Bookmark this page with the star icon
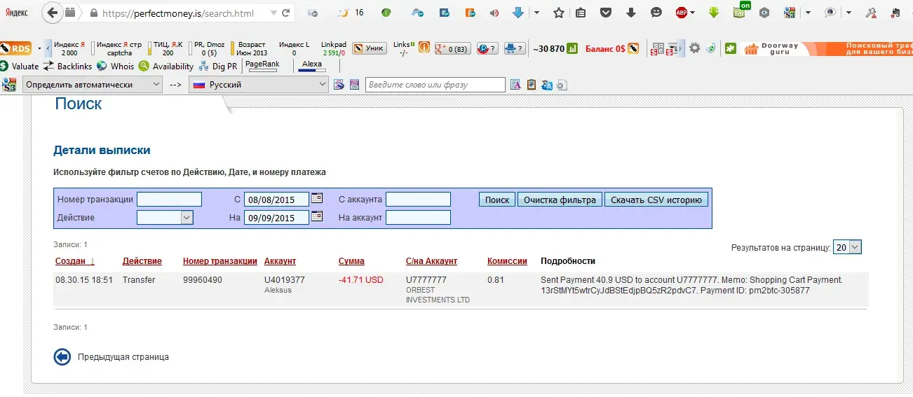The width and height of the screenshot is (913, 397). click(558, 13)
